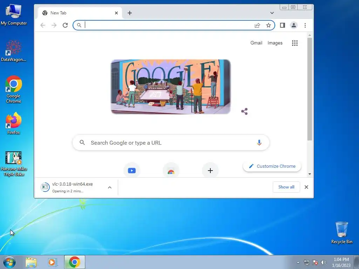
Task: Click Customize Chrome button
Action: [x=272, y=166]
